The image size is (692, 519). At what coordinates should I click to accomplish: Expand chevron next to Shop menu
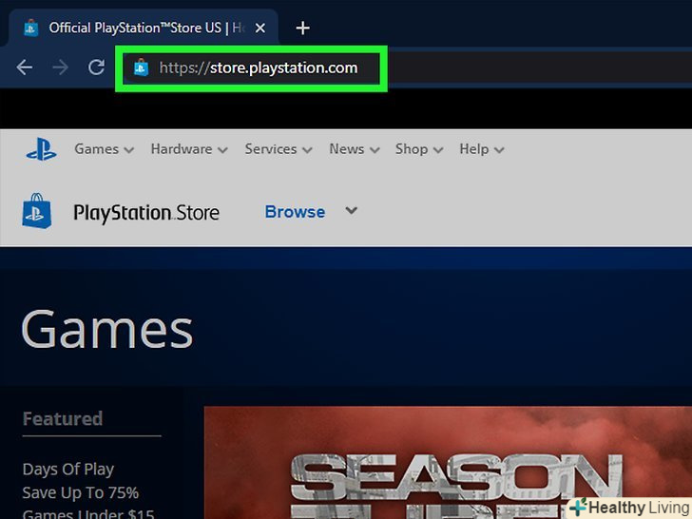(x=438, y=150)
